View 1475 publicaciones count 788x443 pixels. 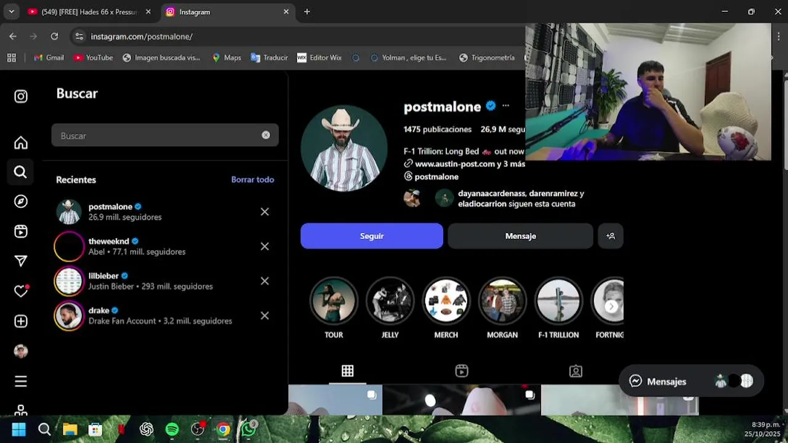[437, 129]
